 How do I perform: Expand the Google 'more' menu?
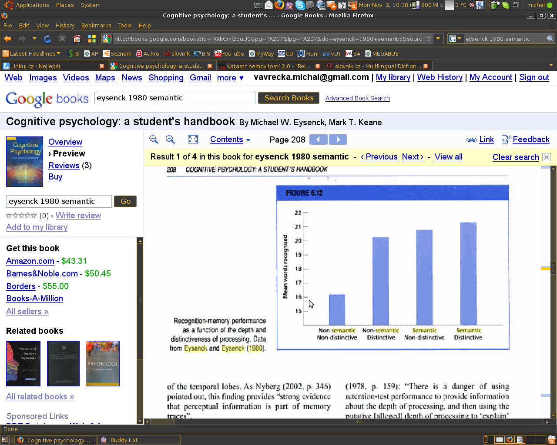[230, 78]
